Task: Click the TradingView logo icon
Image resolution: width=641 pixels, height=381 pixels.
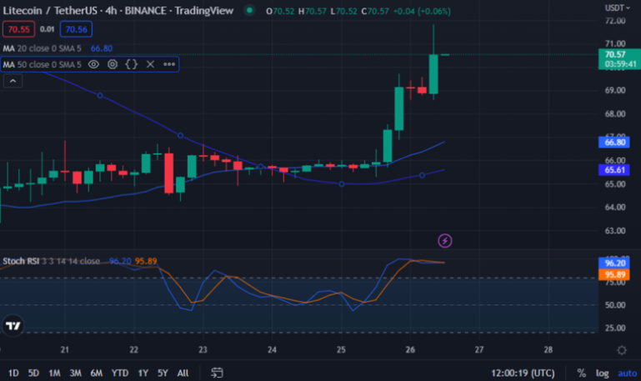Action: pos(13,326)
